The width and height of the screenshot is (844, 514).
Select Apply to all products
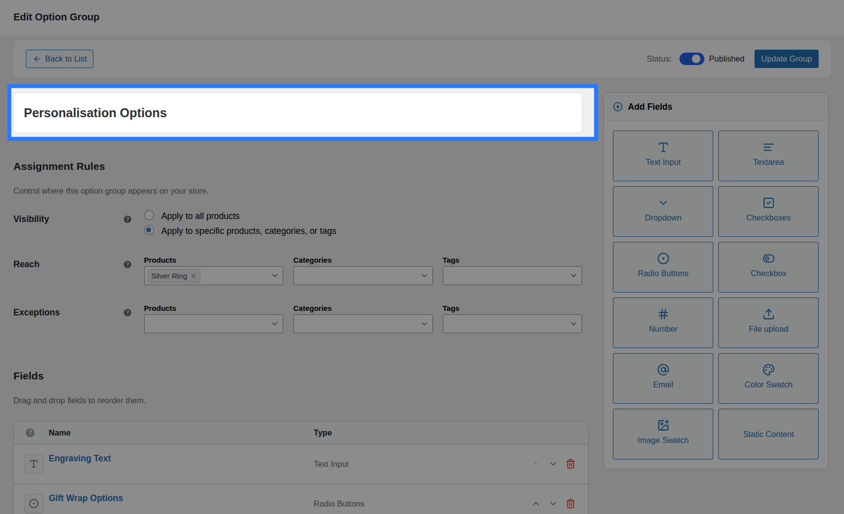149,215
